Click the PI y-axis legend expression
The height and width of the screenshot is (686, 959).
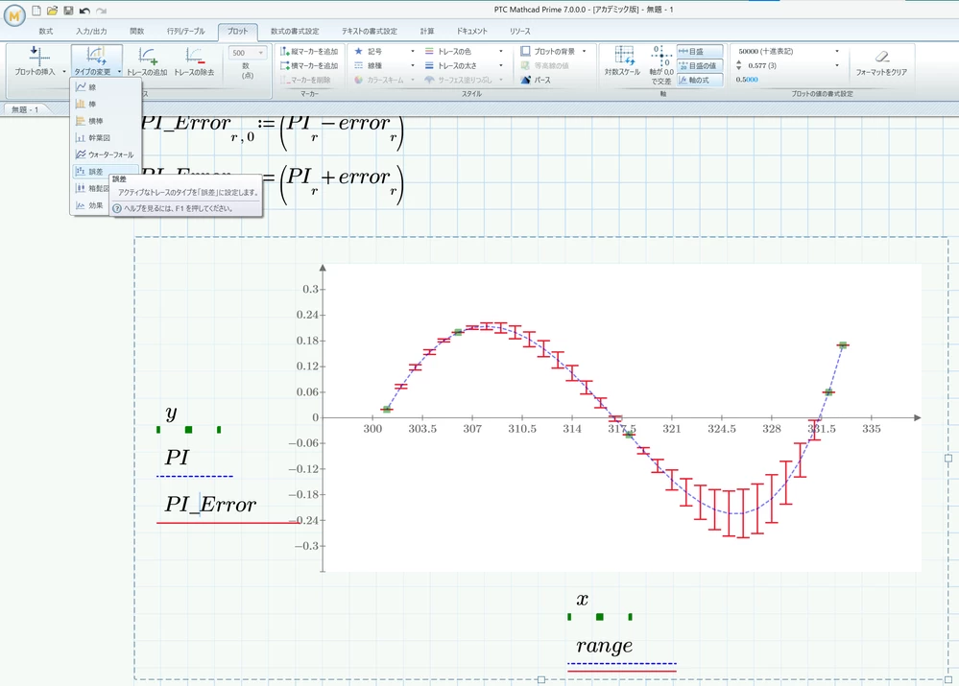tap(178, 458)
